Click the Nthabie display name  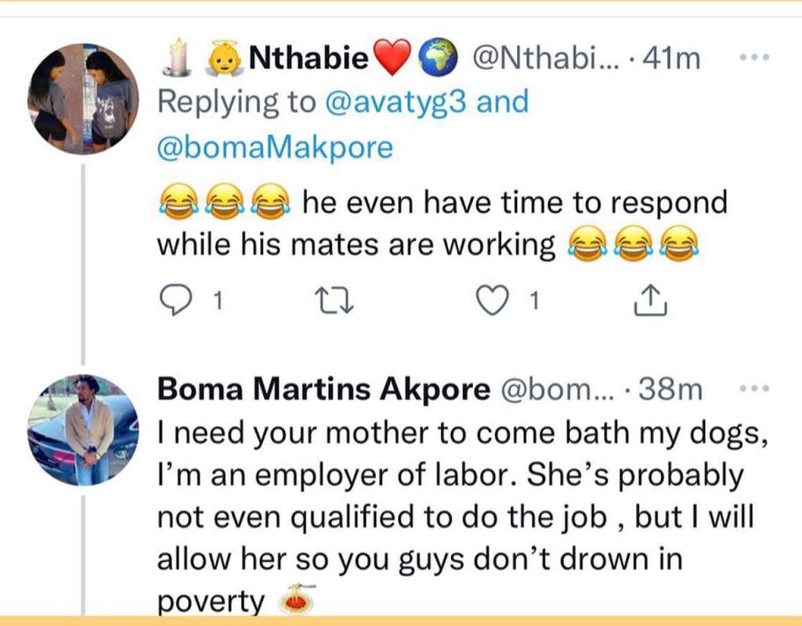[x=308, y=59]
